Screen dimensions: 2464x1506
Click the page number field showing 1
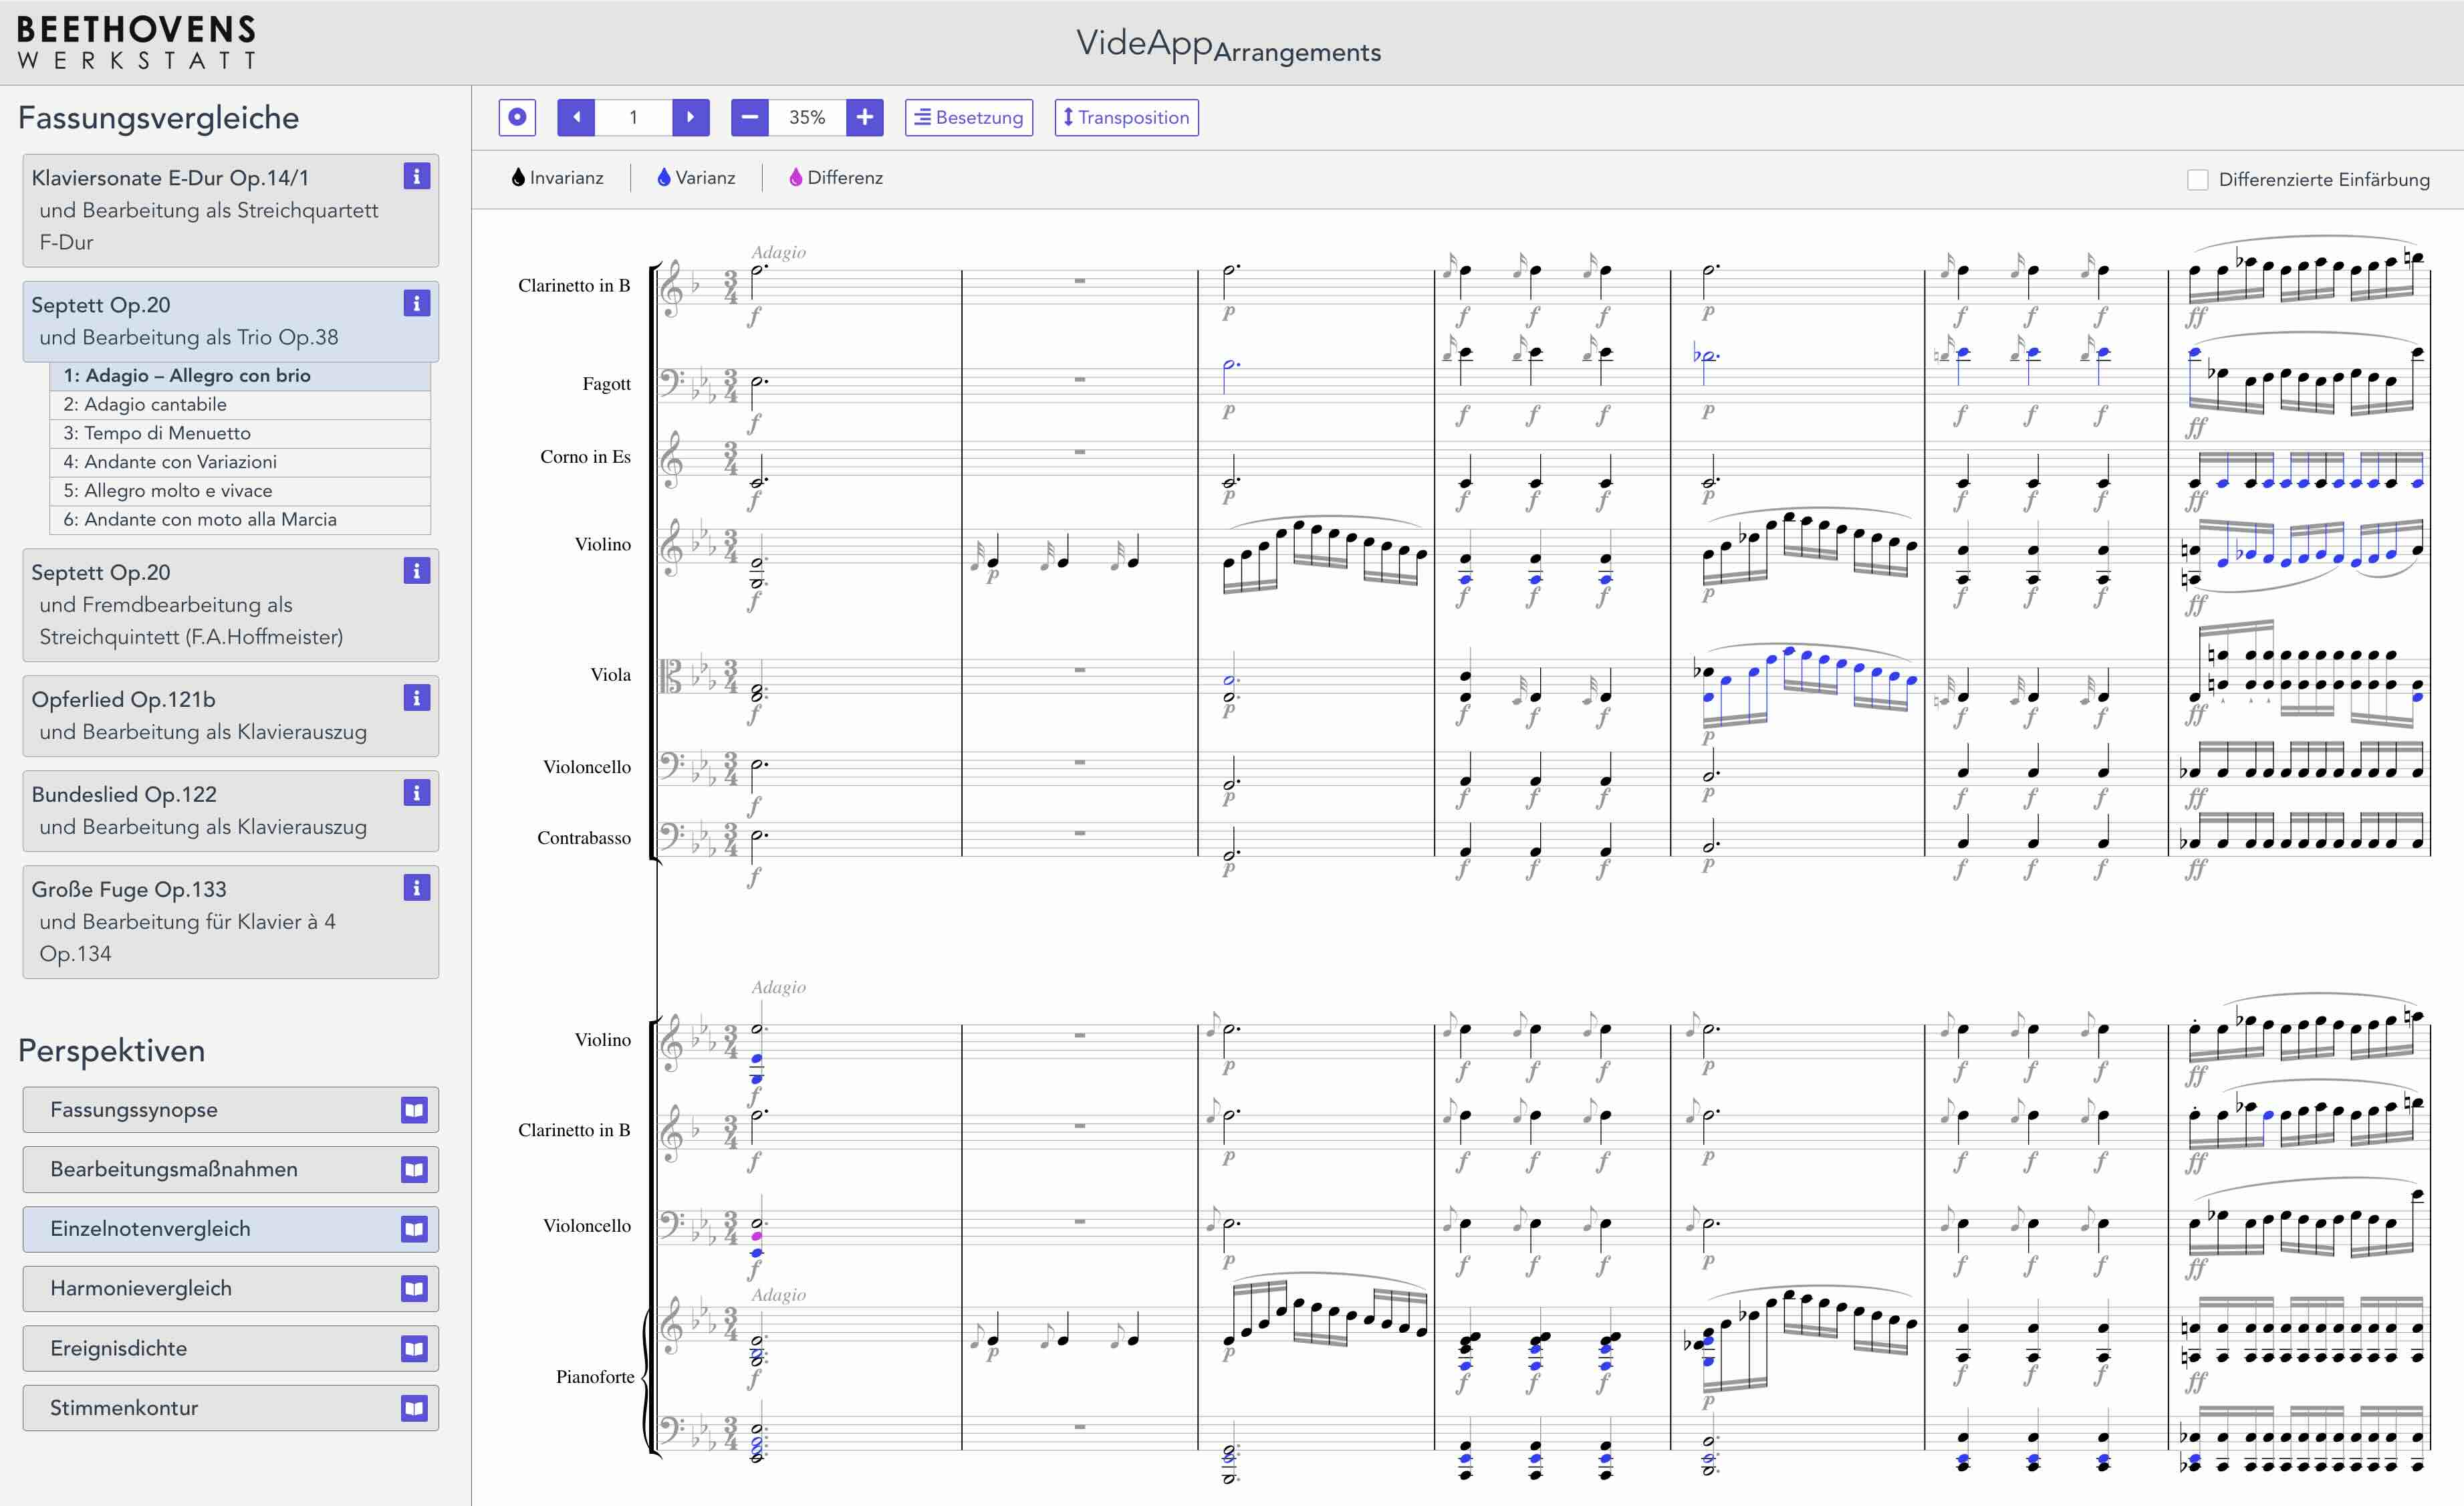pyautogui.click(x=634, y=117)
